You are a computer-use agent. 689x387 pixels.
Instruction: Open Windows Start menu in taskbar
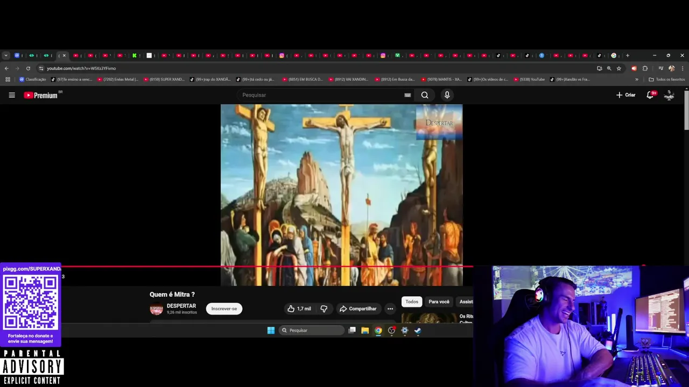(271, 330)
